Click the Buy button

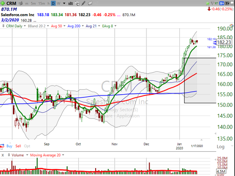[x=9, y=146]
